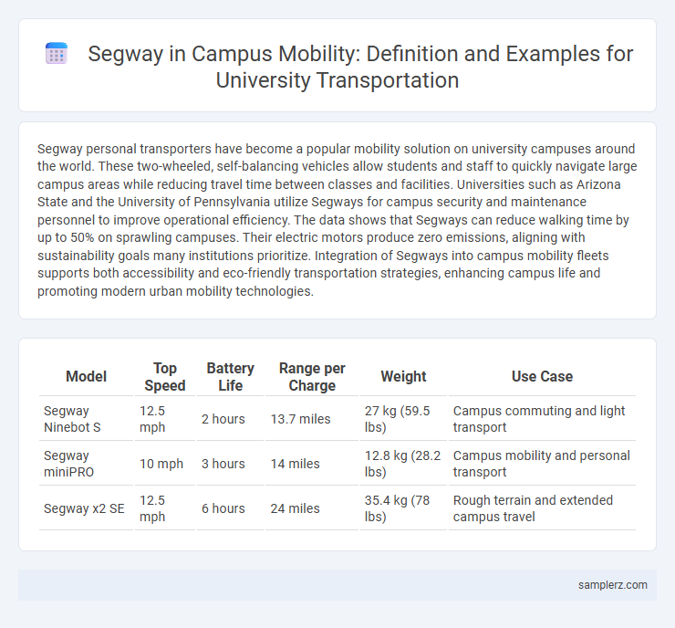The image size is (675, 628).
Task: Select the 'Weight' column header
Action: point(403,376)
